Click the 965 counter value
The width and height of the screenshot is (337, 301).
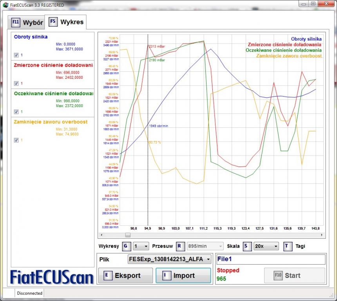point(221,279)
